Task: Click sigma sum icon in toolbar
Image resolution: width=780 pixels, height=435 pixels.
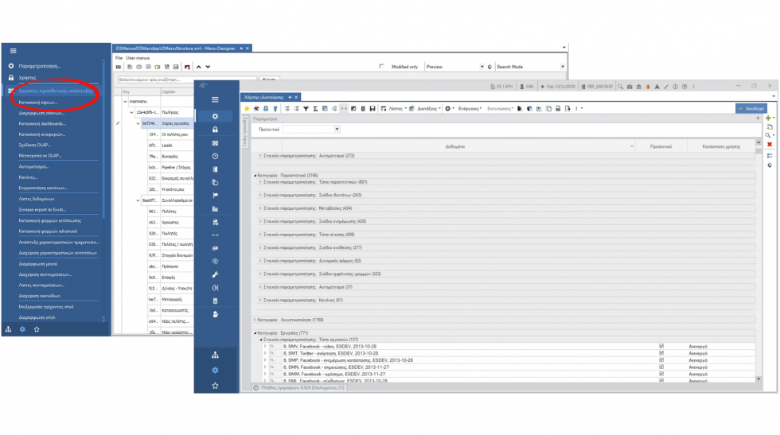Action: pos(315,108)
